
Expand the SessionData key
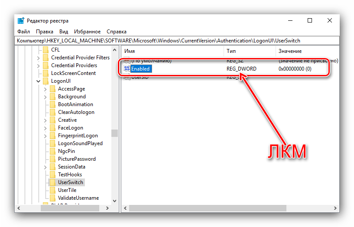pos(45,167)
